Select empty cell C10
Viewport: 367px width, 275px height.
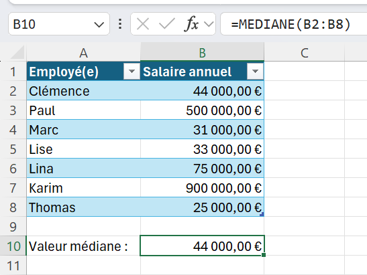click(x=305, y=246)
